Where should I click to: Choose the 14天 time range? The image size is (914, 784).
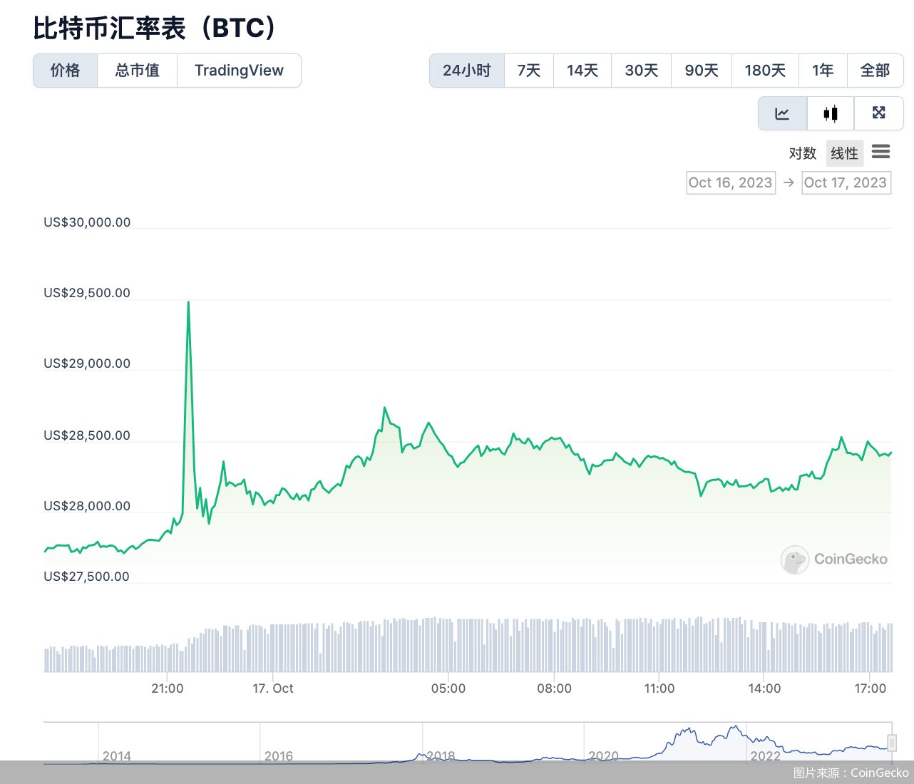582,71
